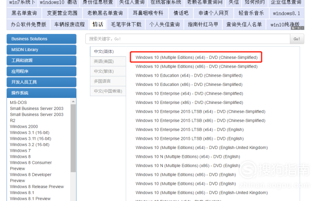This screenshot has height=201, width=321.
Task: Click the 广告 ad label icon
Action: pyautogui.click(x=295, y=28)
